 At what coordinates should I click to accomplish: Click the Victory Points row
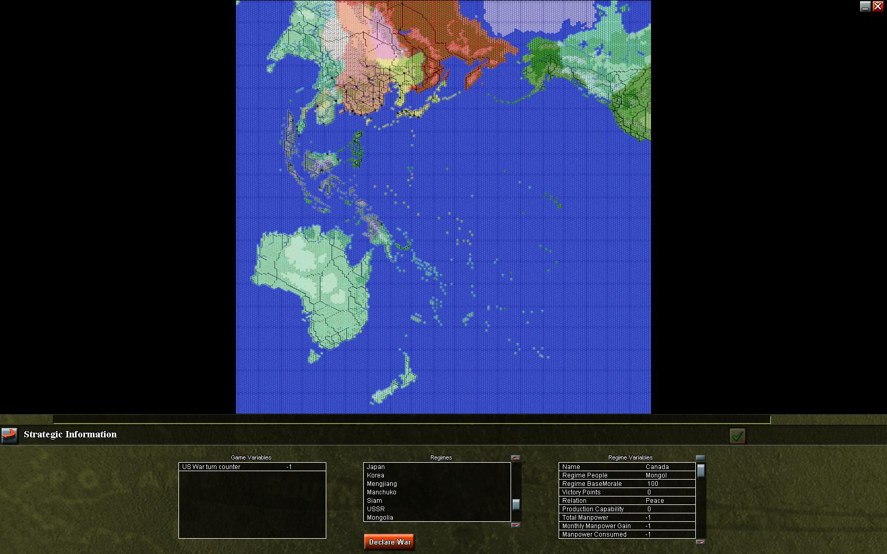[627, 492]
